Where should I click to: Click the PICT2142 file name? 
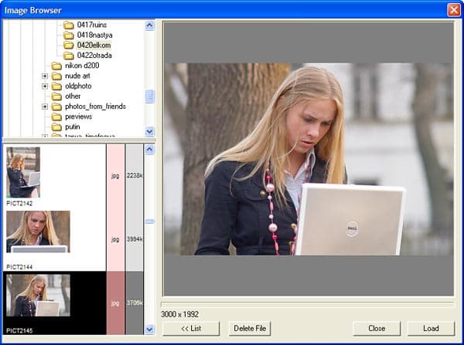(x=19, y=204)
